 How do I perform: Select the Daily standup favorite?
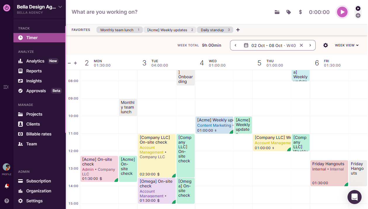point(212,30)
